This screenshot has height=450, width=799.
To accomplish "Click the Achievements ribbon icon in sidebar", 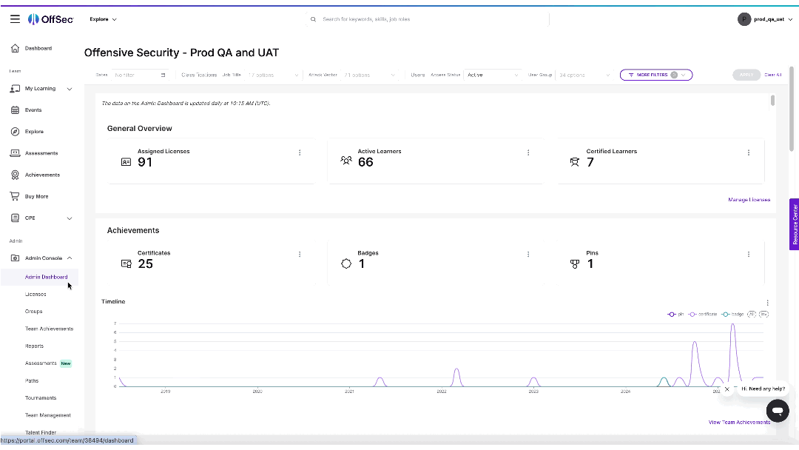I will (15, 175).
